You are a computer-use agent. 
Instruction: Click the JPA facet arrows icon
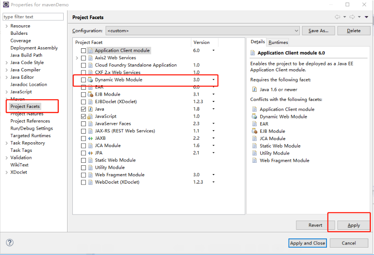pyautogui.click(x=90, y=153)
